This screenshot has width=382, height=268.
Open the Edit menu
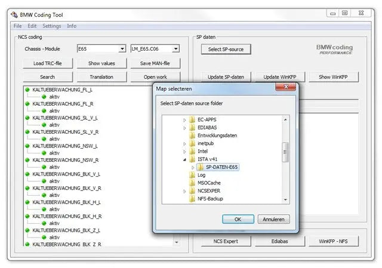pyautogui.click(x=32, y=26)
